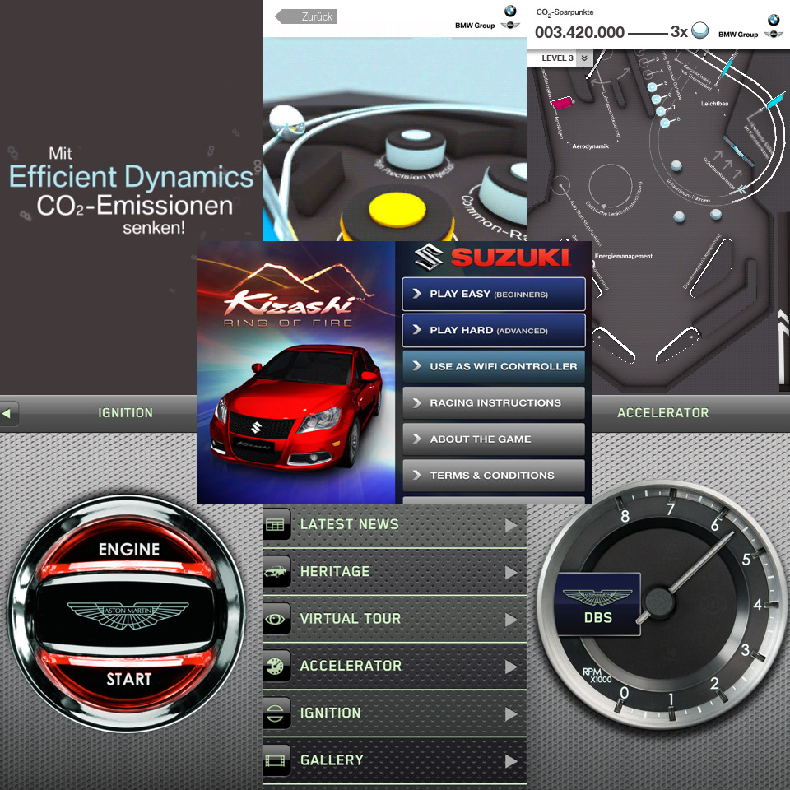
Task: Open Heritage via its car icon
Action: tap(276, 571)
